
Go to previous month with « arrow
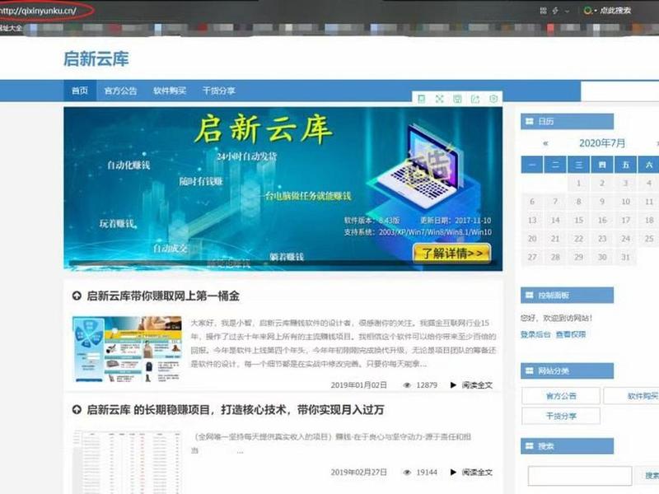coord(545,143)
